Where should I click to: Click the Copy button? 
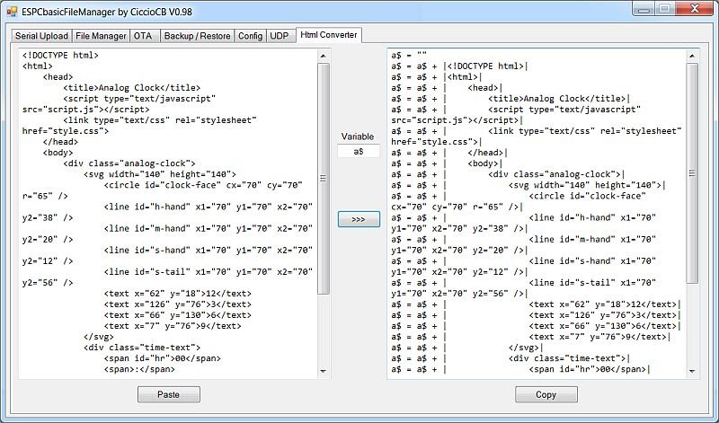(546, 394)
